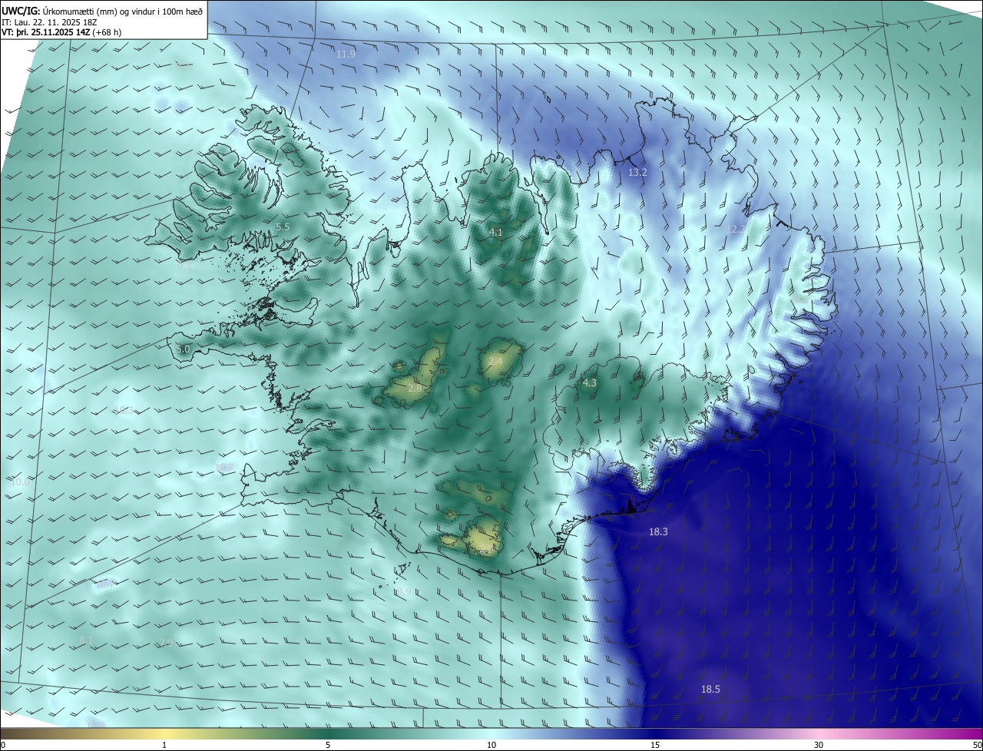Screen dimensions: 983x751
Task: Click the 10.3 value over the western sea
Action: pyautogui.click(x=124, y=411)
